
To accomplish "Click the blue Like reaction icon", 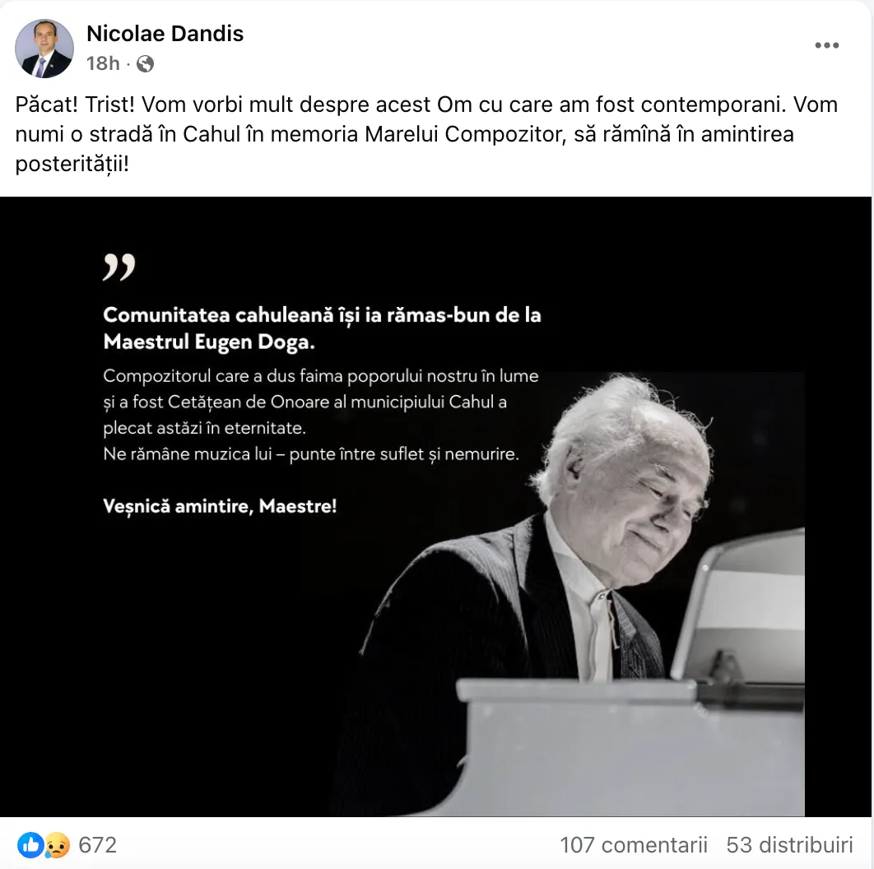I will click(30, 845).
